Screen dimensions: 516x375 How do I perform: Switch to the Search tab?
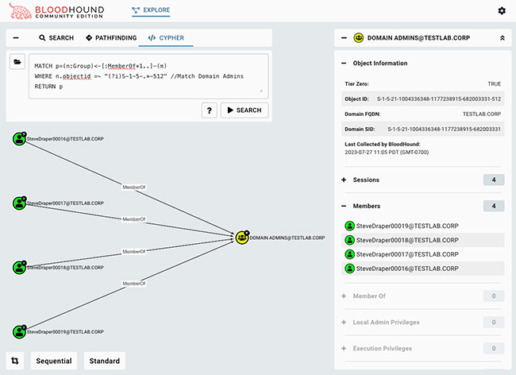click(56, 37)
